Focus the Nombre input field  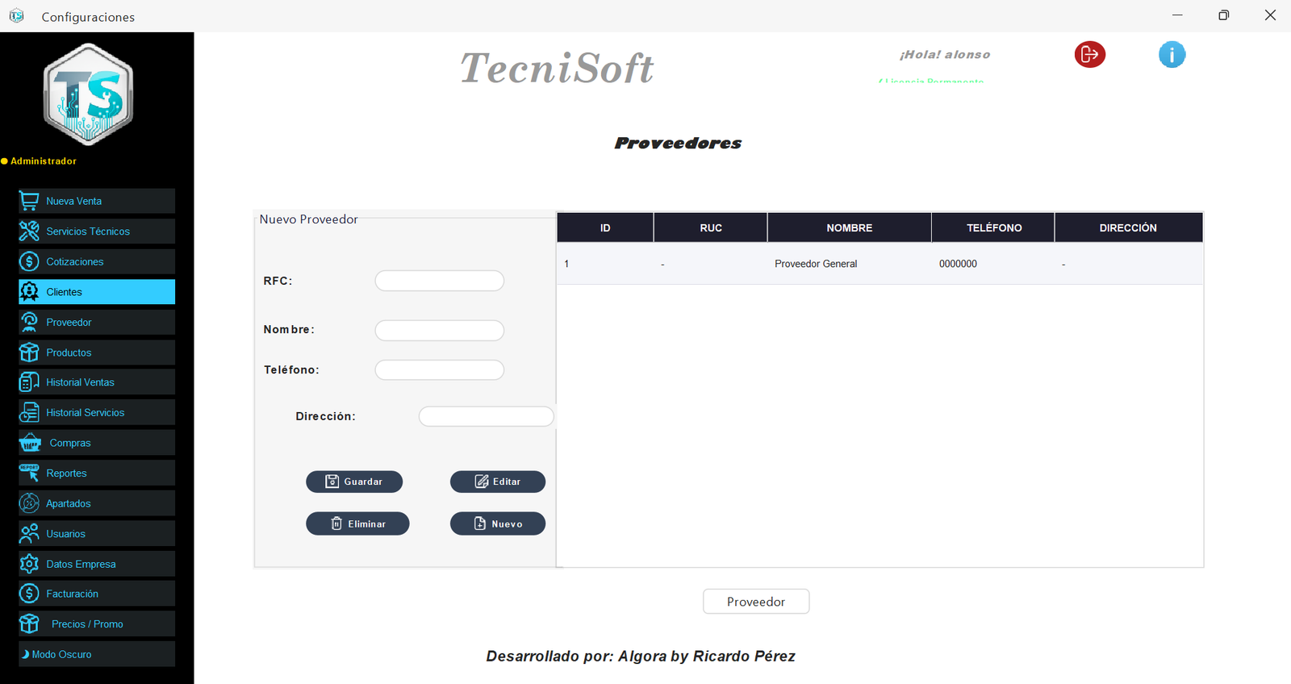[x=440, y=330]
